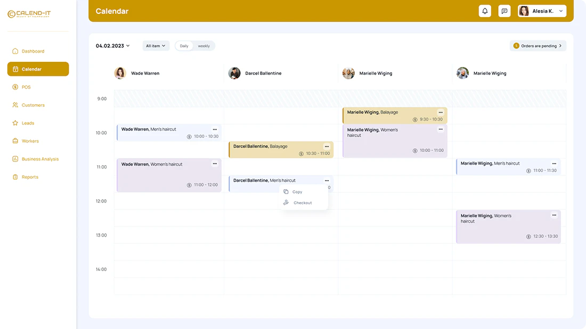The height and width of the screenshot is (329, 586).
Task: Open options on Wade Warren's 10:00 haircut appointment
Action: (x=215, y=129)
